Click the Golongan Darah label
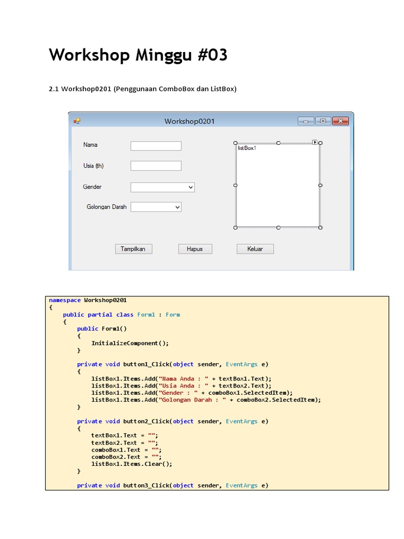Screen dimensions: 404x539 click(106, 206)
